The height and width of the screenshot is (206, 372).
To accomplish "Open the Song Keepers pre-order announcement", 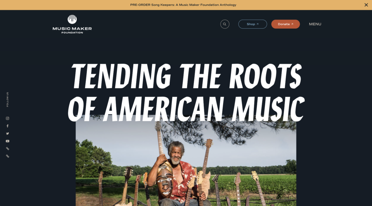I will 183,5.
